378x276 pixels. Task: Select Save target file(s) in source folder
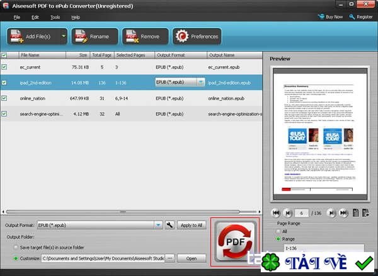16,247
